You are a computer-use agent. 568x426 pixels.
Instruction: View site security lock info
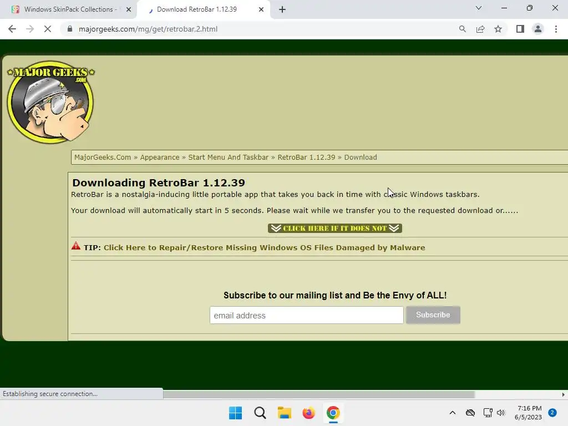point(70,29)
